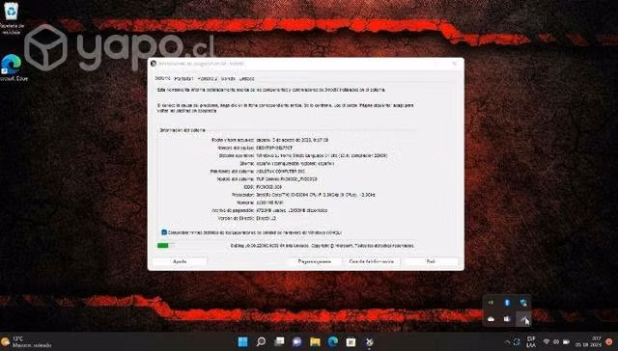Open File Explorer from the taskbar

click(315, 341)
